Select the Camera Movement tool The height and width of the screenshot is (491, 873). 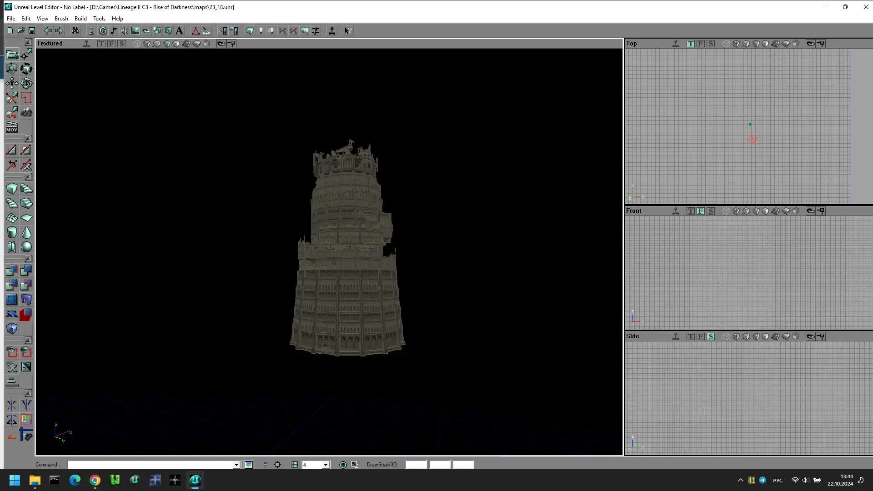12,55
